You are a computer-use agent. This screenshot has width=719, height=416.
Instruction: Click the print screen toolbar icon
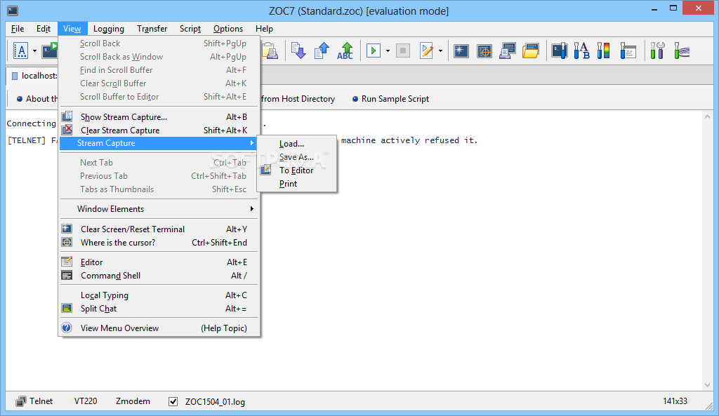(x=508, y=51)
